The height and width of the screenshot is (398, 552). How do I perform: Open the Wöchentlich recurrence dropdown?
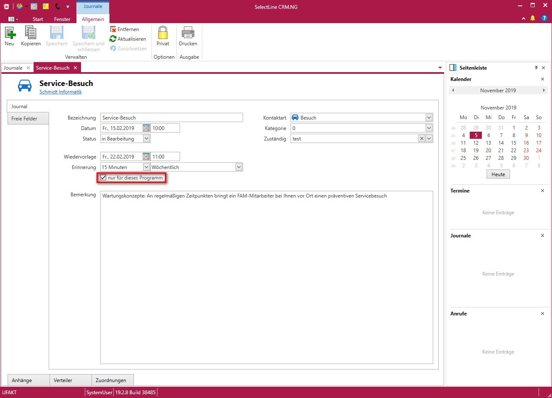click(239, 167)
